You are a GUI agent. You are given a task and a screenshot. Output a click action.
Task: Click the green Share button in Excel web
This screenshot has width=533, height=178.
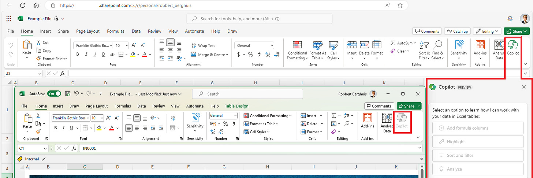tap(517, 31)
